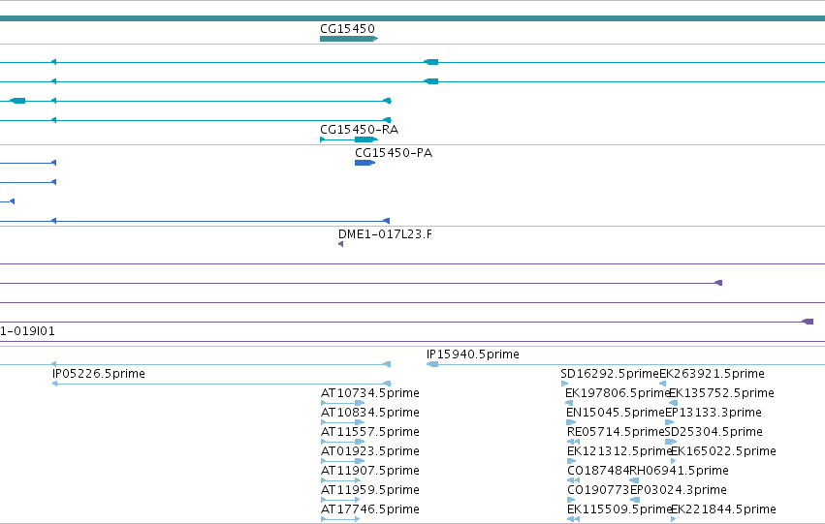
Task: Select the arrowhead under EK135752.5prime
Action: point(674,403)
